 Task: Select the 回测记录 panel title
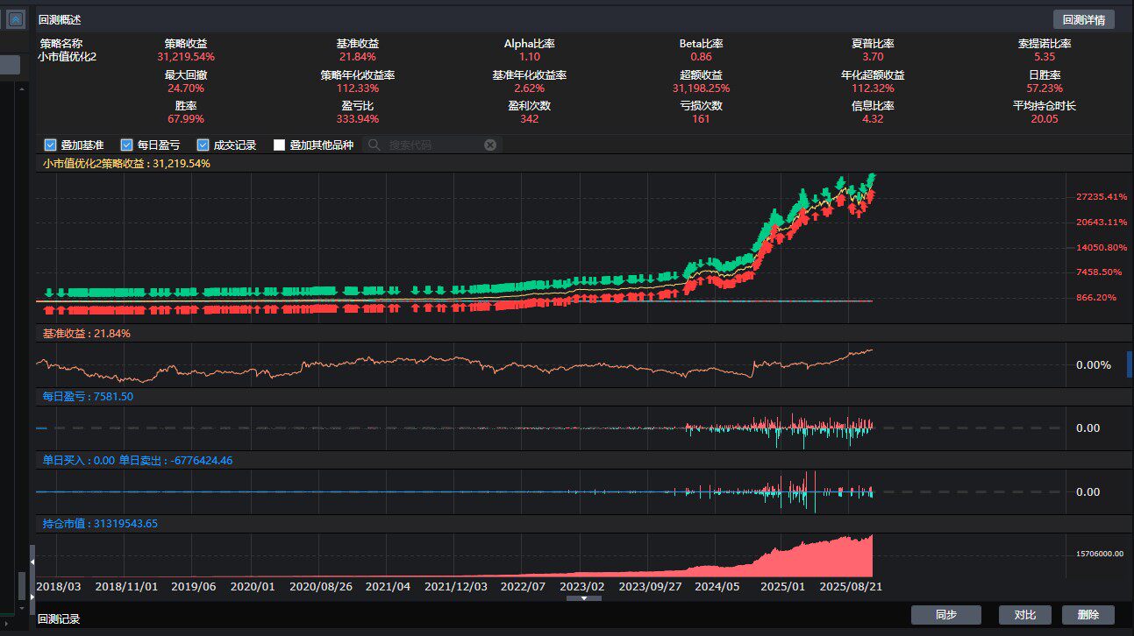pyautogui.click(x=59, y=618)
